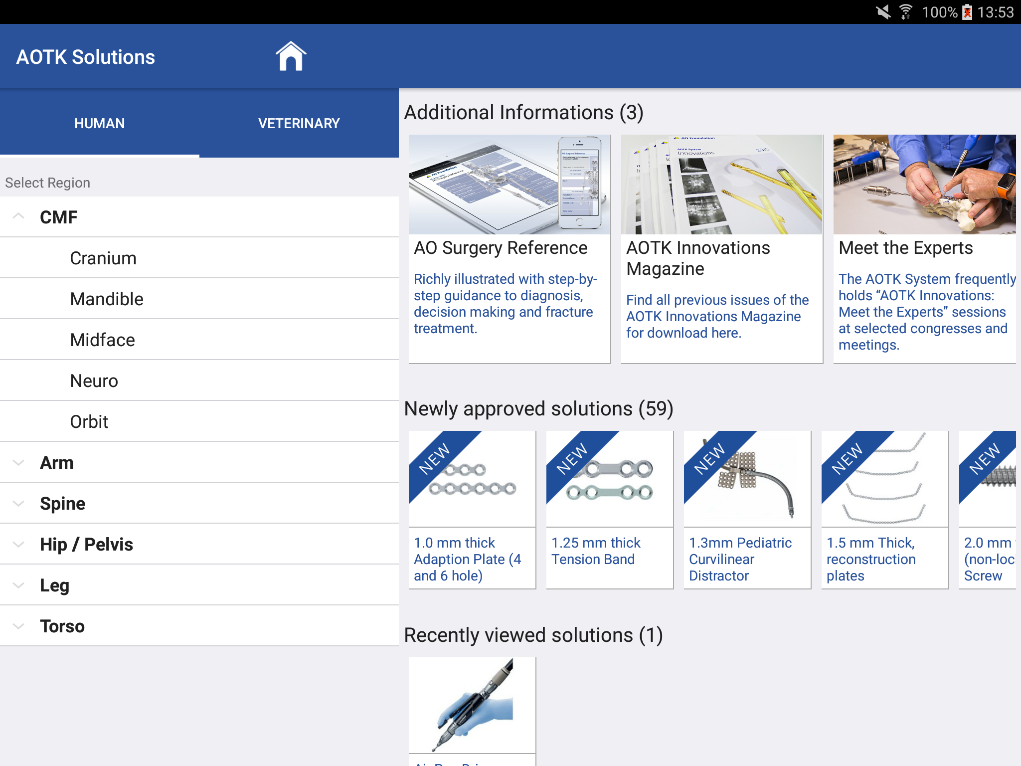Open AOTK Innovations Magazine title
This screenshot has height=766, width=1021.
(x=698, y=258)
